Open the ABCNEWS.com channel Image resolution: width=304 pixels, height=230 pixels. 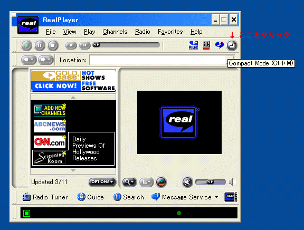coord(50,126)
